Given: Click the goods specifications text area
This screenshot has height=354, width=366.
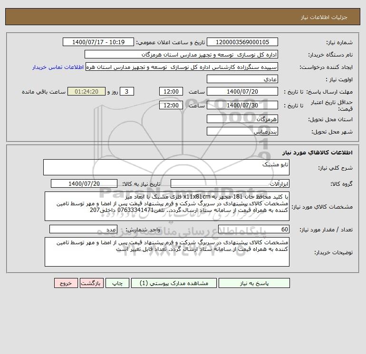Looking at the screenshot, I should (167, 206).
